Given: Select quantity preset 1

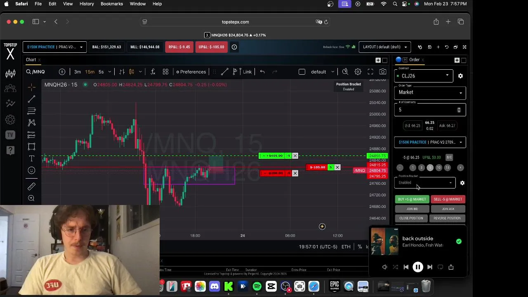Looking at the screenshot, I should coord(412,167).
